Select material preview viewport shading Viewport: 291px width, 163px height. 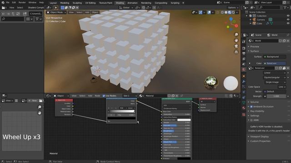[x=230, y=12]
